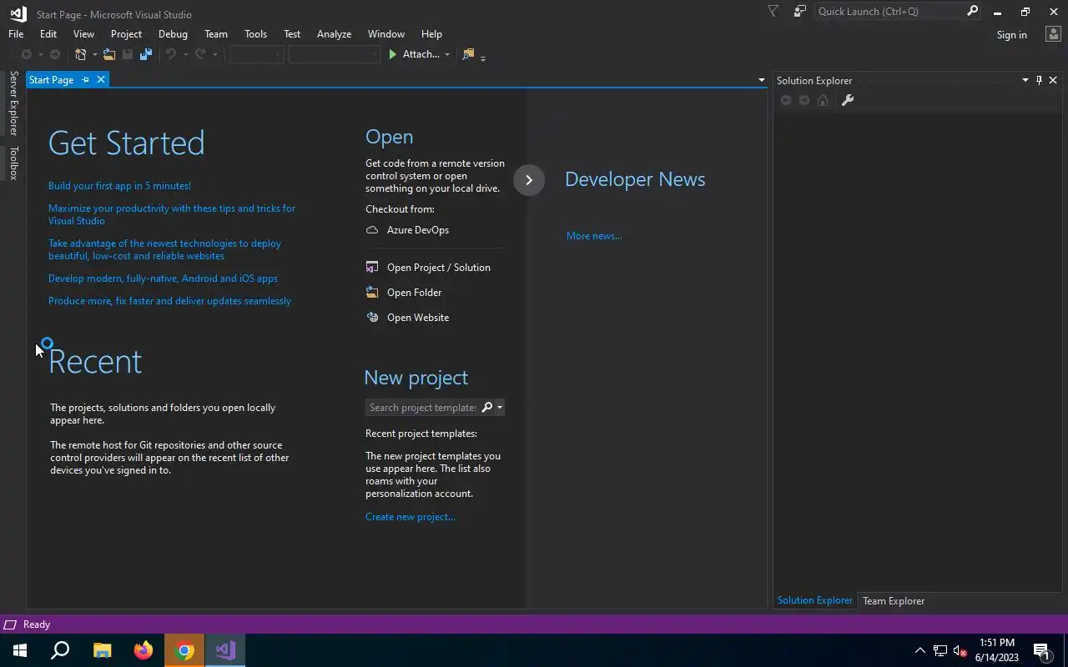Click the Save toolbar icon
The width and height of the screenshot is (1068, 667).
[128, 54]
